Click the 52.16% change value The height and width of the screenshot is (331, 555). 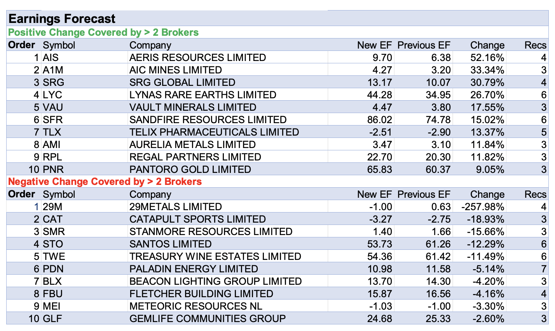tap(487, 57)
